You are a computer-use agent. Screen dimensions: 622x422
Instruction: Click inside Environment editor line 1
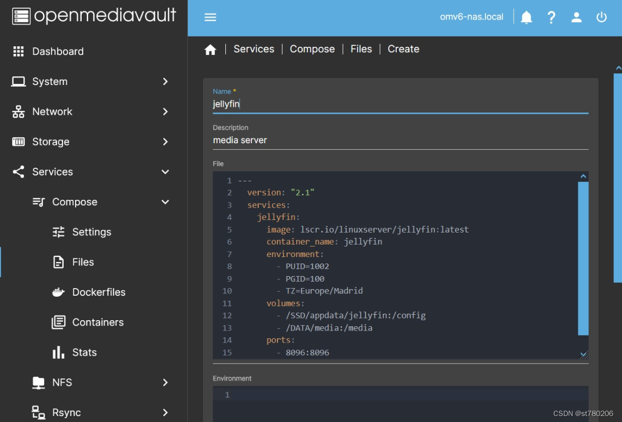[401, 395]
